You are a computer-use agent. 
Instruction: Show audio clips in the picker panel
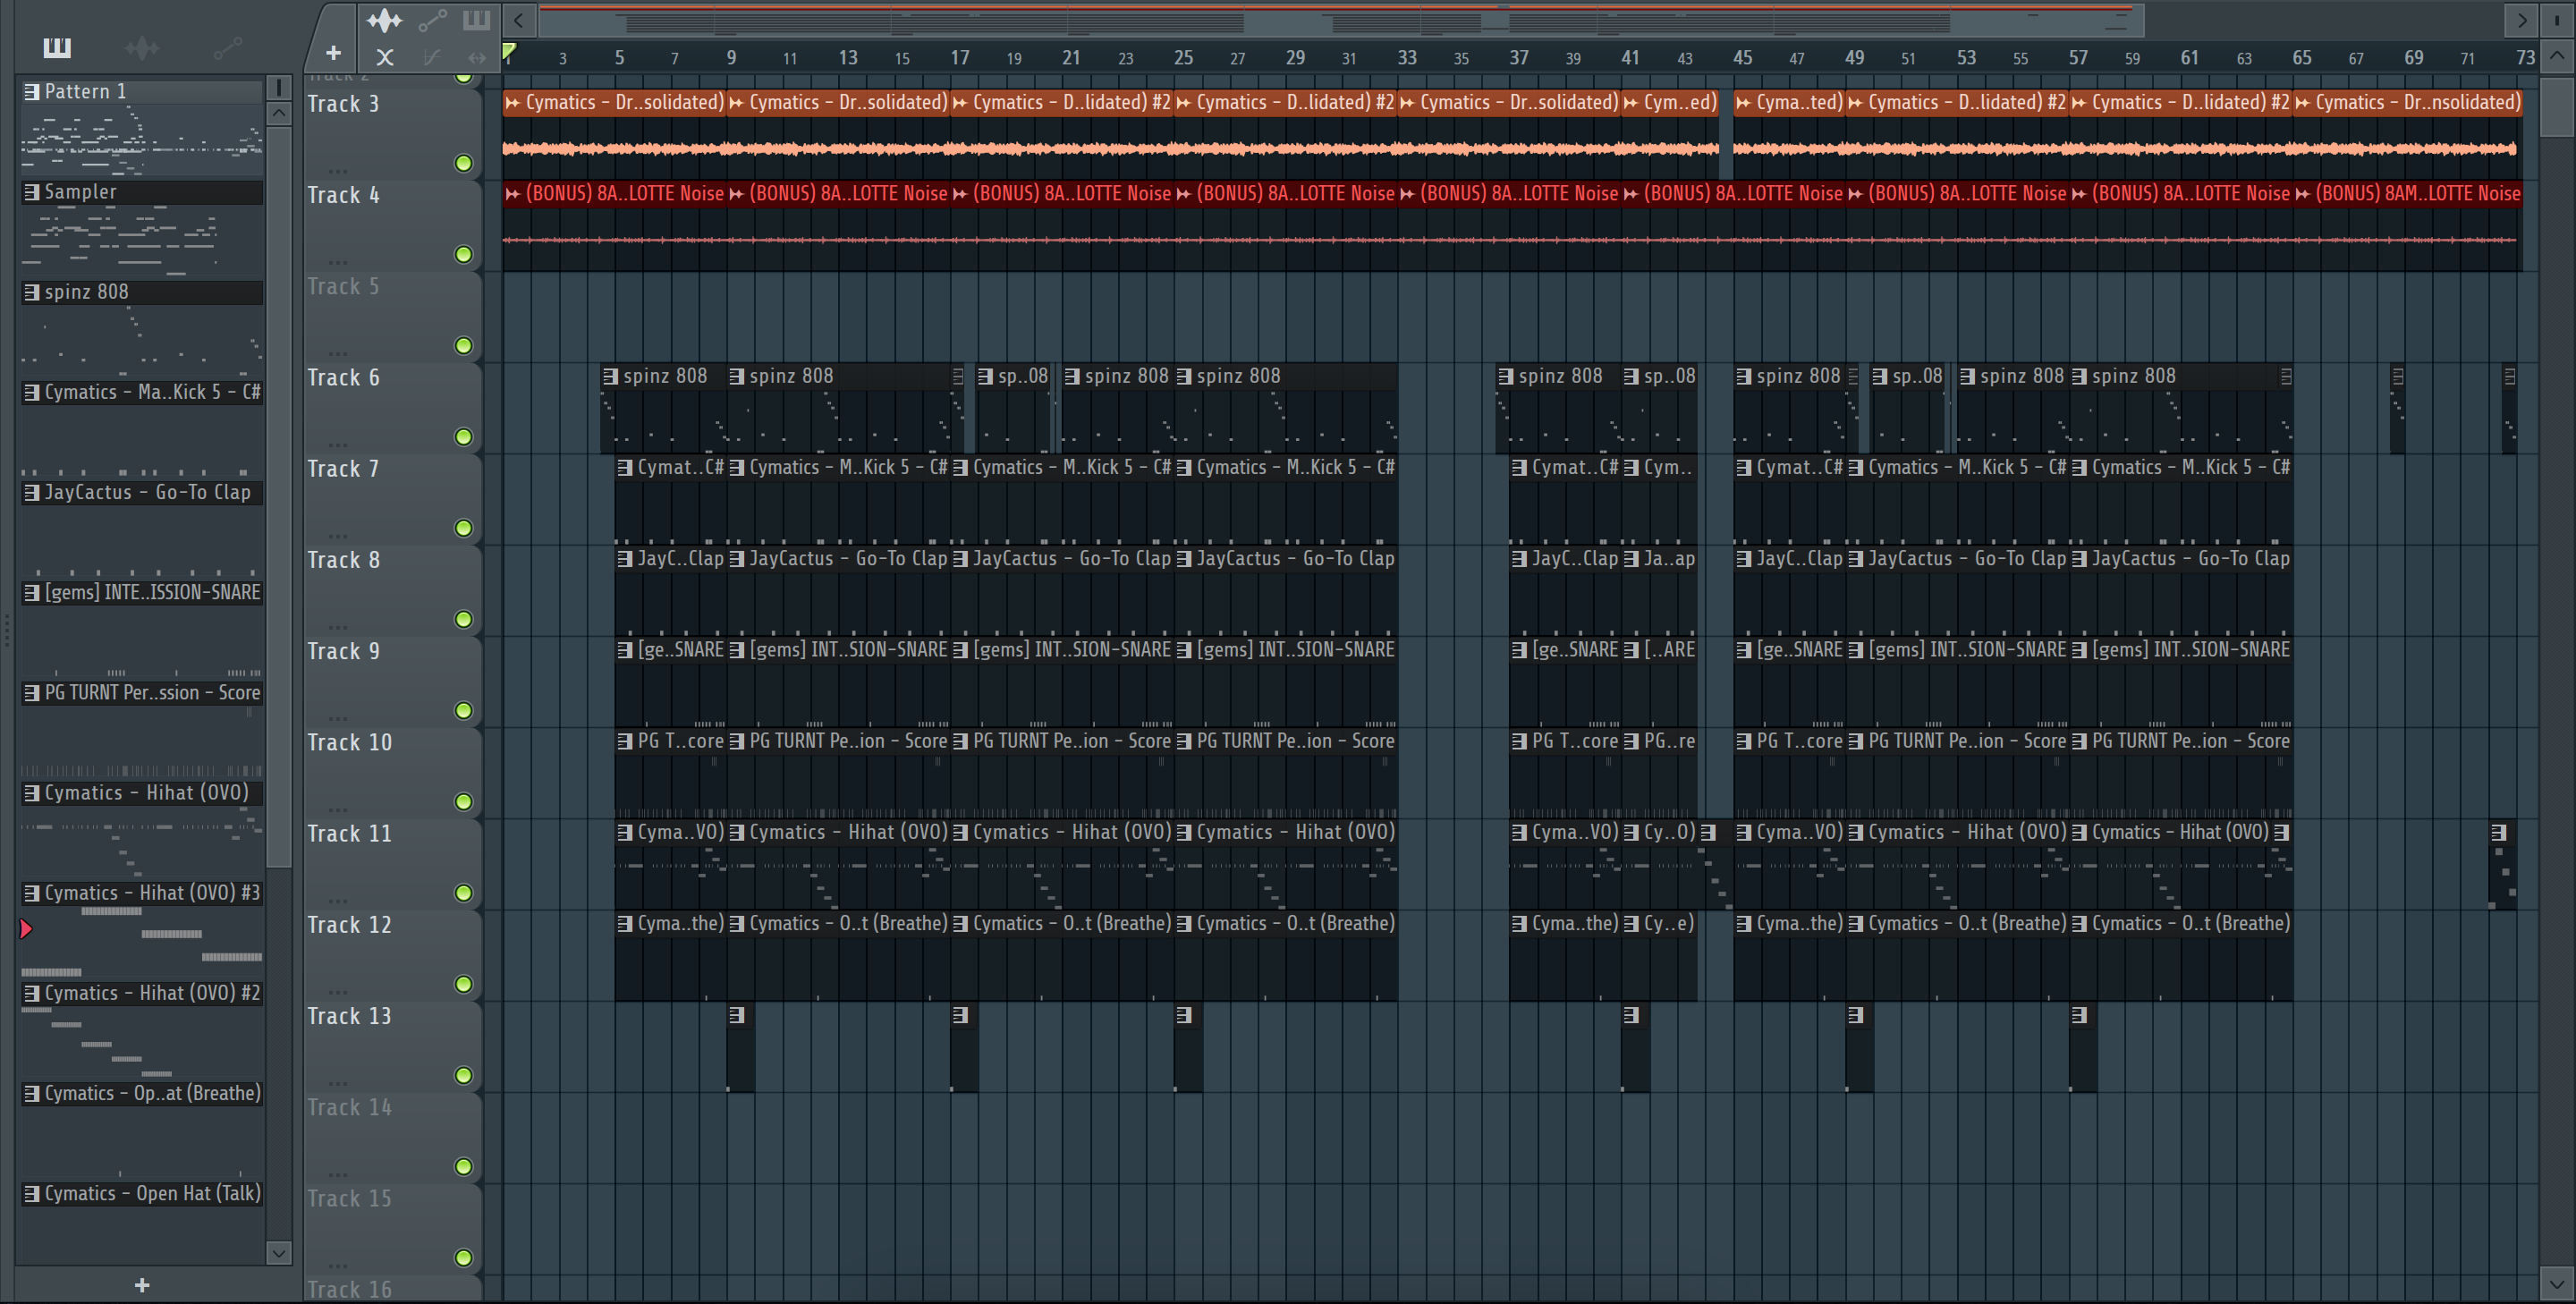point(142,47)
